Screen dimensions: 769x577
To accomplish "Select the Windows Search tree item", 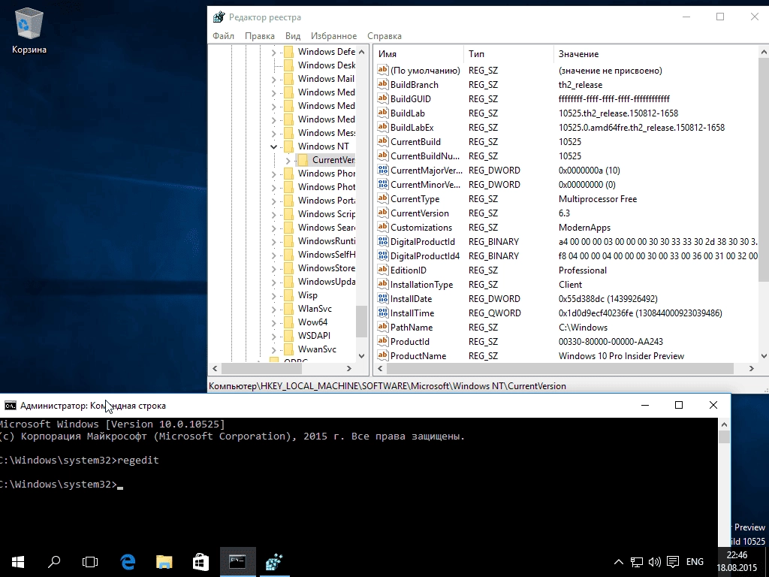I will (326, 227).
